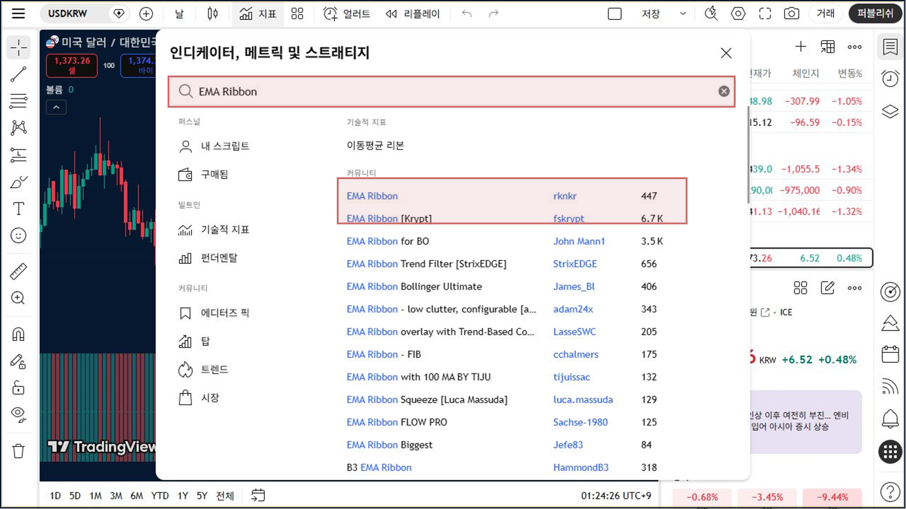Enter fullscreen mode
The image size is (906, 509).
765,14
